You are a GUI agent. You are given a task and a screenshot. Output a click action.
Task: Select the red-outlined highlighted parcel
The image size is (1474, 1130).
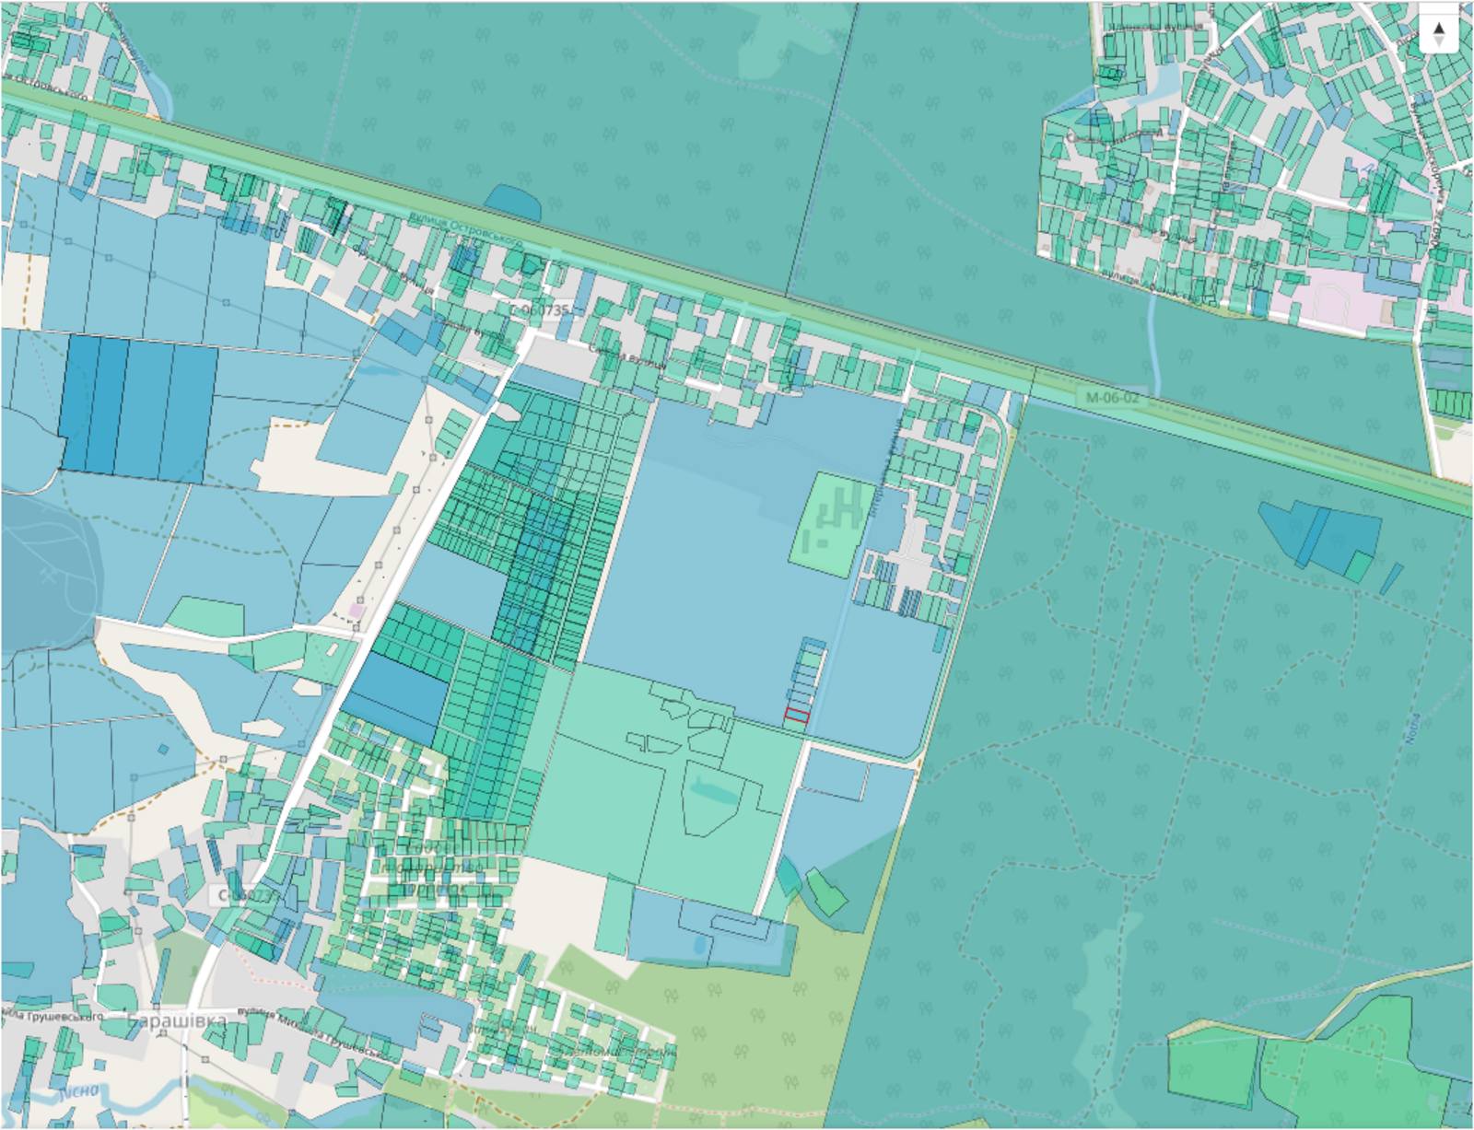[x=796, y=716]
